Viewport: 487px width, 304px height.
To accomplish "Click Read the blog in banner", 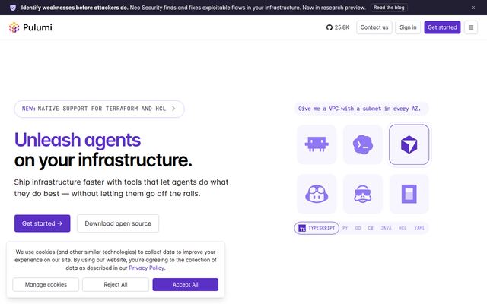I will coord(389,8).
